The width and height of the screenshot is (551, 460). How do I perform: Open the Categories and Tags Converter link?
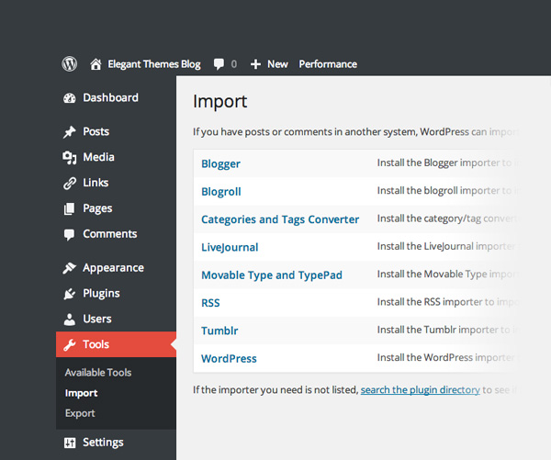[x=280, y=219]
